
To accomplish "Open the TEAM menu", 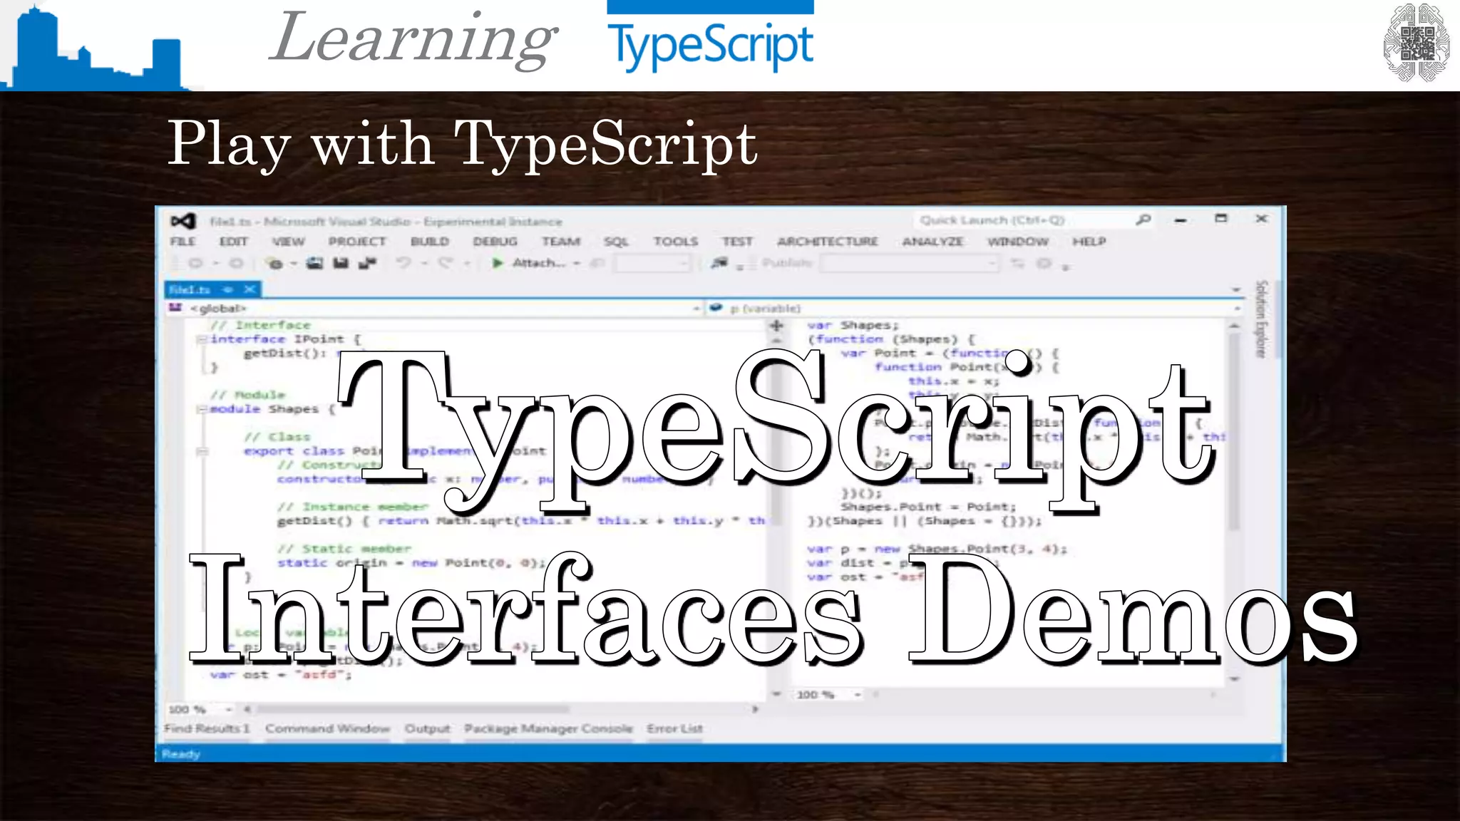I will (561, 242).
